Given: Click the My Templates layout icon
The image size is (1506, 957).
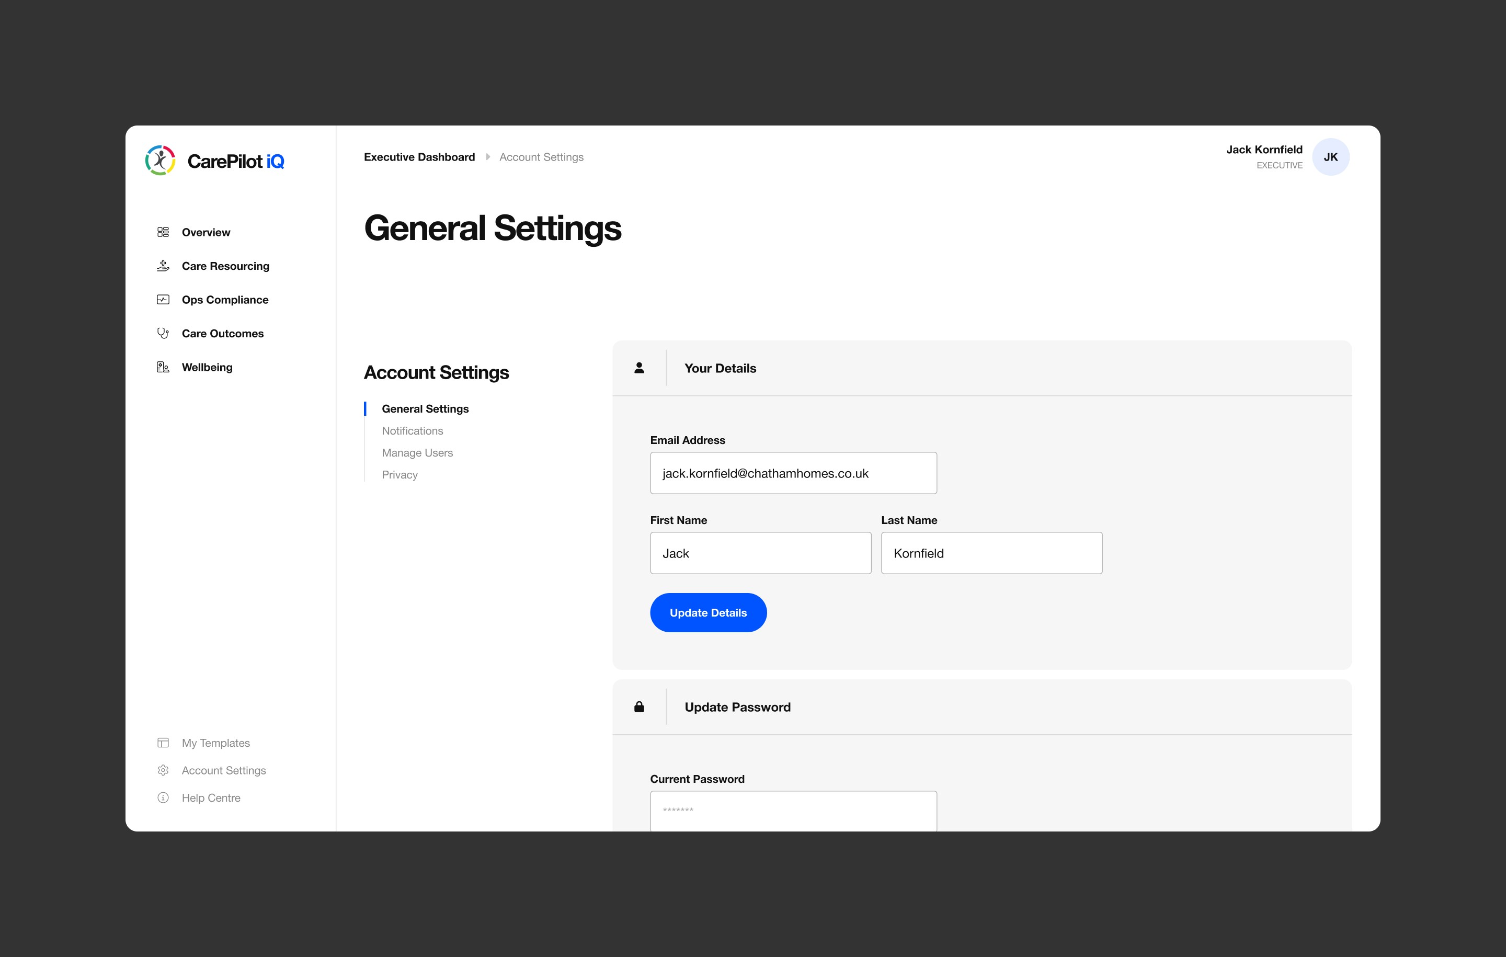Looking at the screenshot, I should (x=163, y=743).
